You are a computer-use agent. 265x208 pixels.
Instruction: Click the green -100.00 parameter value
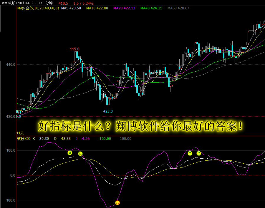pos(105,139)
